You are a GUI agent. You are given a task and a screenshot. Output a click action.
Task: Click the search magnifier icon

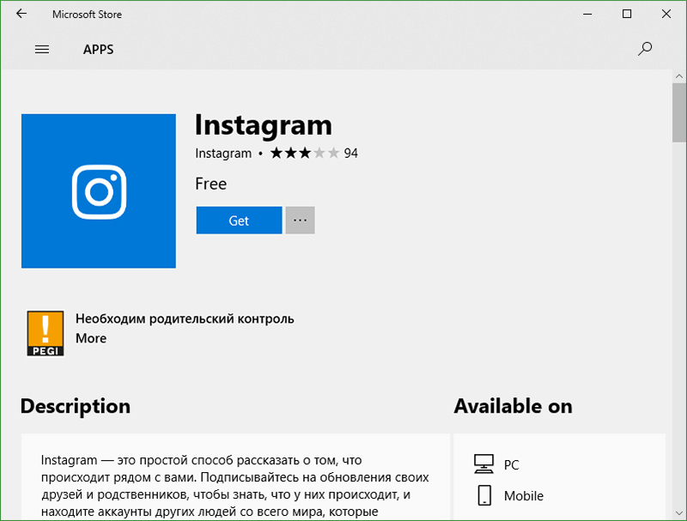pos(645,49)
